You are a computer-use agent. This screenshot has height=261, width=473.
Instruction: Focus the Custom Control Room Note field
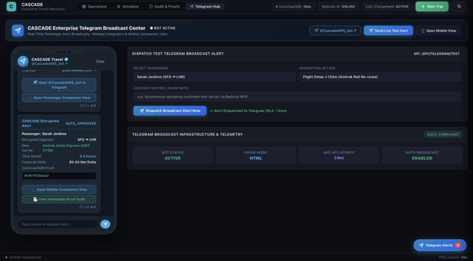tap(297, 97)
